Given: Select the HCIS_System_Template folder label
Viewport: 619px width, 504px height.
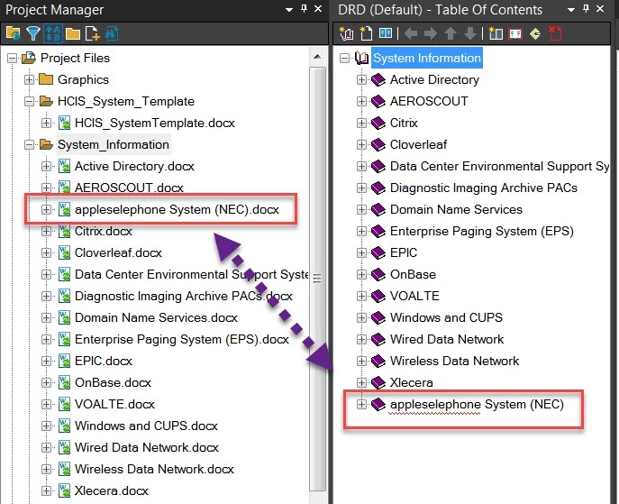Looking at the screenshot, I should pyautogui.click(x=126, y=102).
